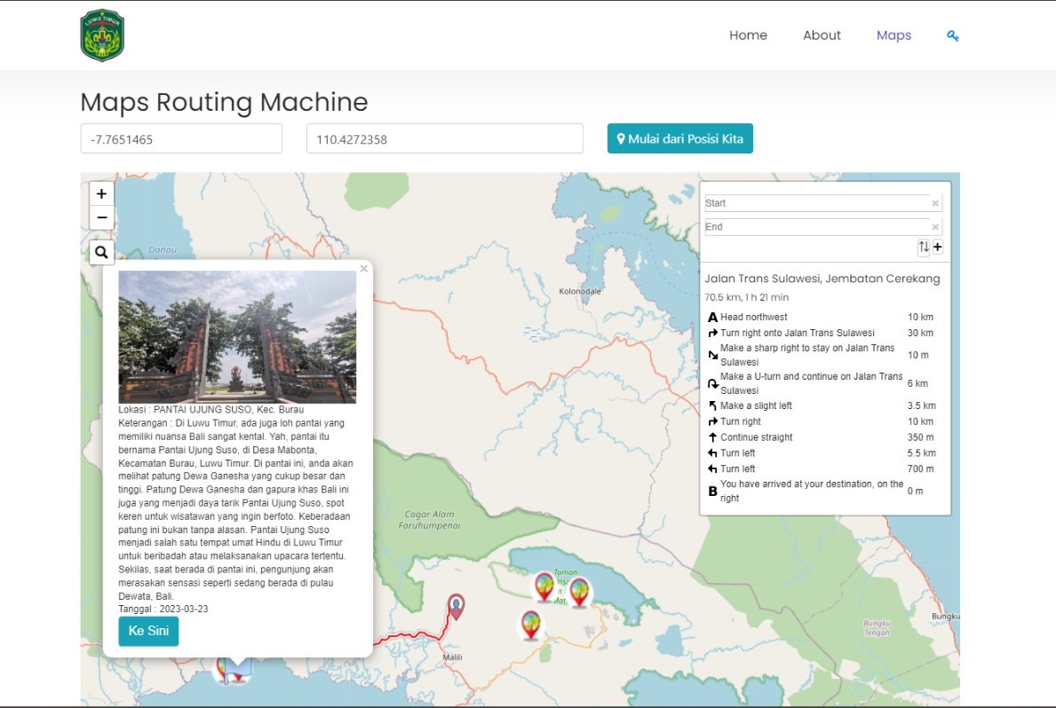Remove the End waypoint entry
1056x708 pixels.
pyautogui.click(x=934, y=227)
